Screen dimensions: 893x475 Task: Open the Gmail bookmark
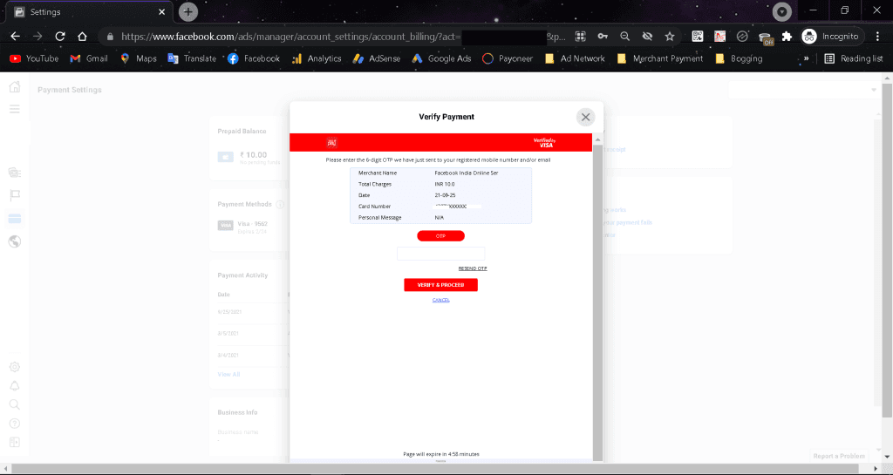click(89, 58)
